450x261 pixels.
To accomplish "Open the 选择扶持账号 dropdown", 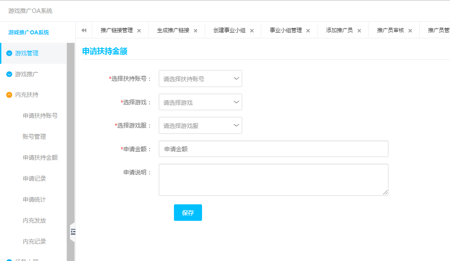I will pos(200,79).
